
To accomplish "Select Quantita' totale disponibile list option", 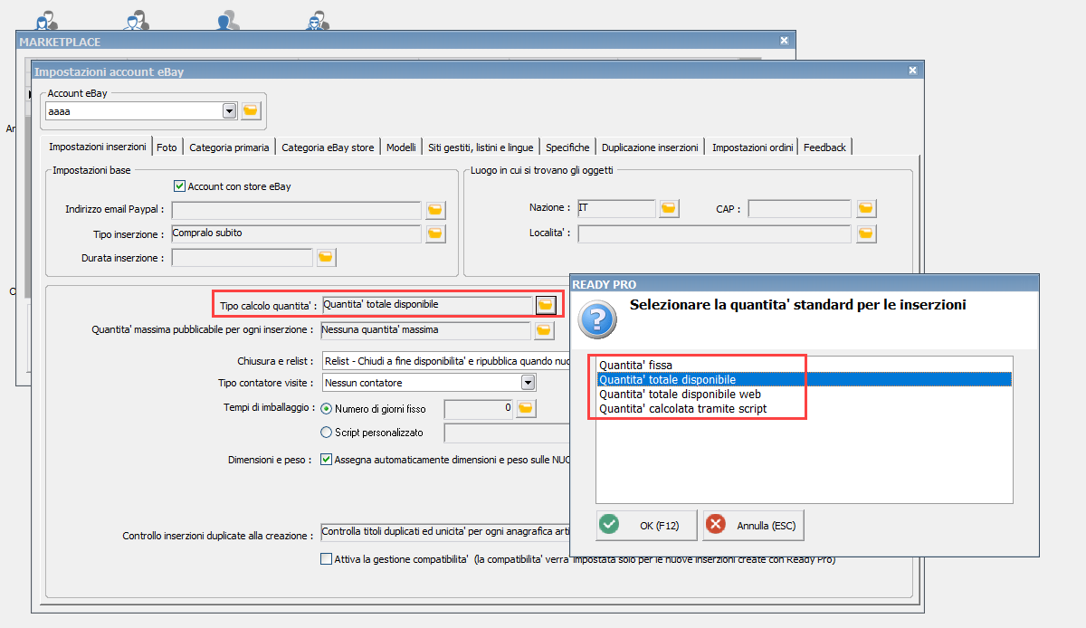I will click(x=804, y=380).
